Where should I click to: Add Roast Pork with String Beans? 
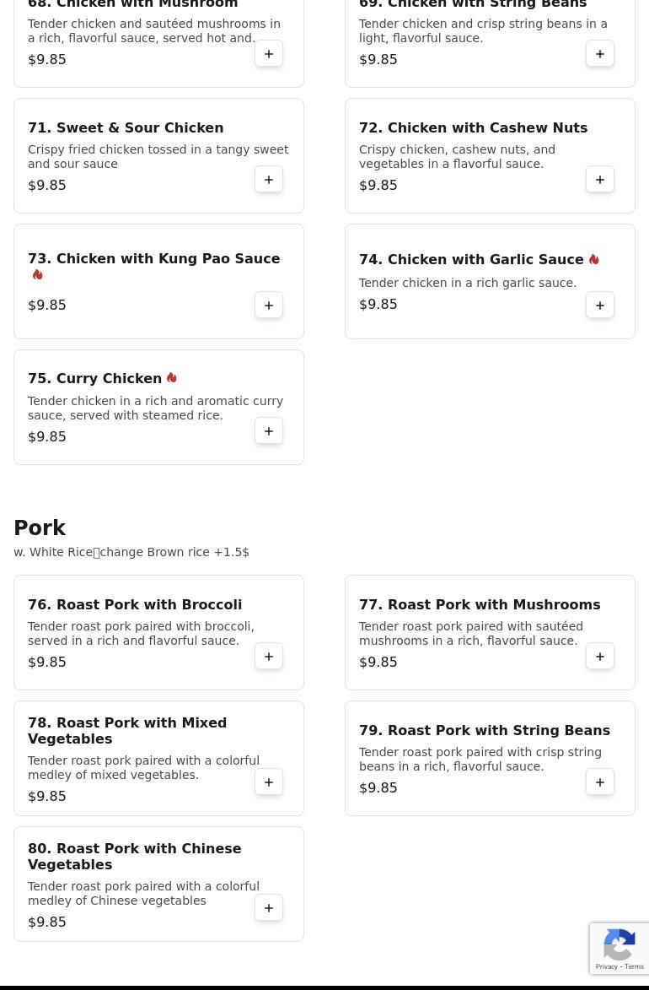click(x=600, y=782)
